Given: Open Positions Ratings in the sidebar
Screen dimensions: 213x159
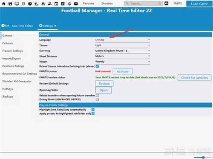Looking at the screenshot, I should 13,66.
